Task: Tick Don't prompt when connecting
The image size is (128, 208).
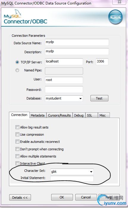Action: click(x=17, y=149)
